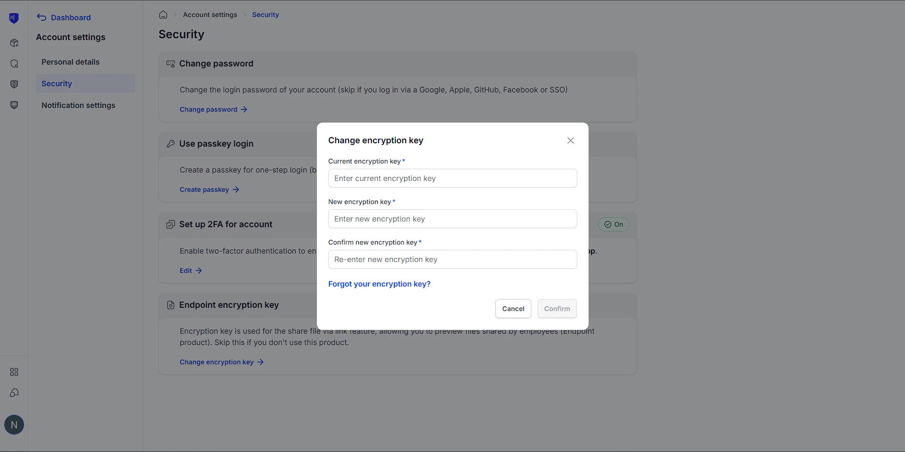Open the cube product icon in the sidebar

point(14,43)
